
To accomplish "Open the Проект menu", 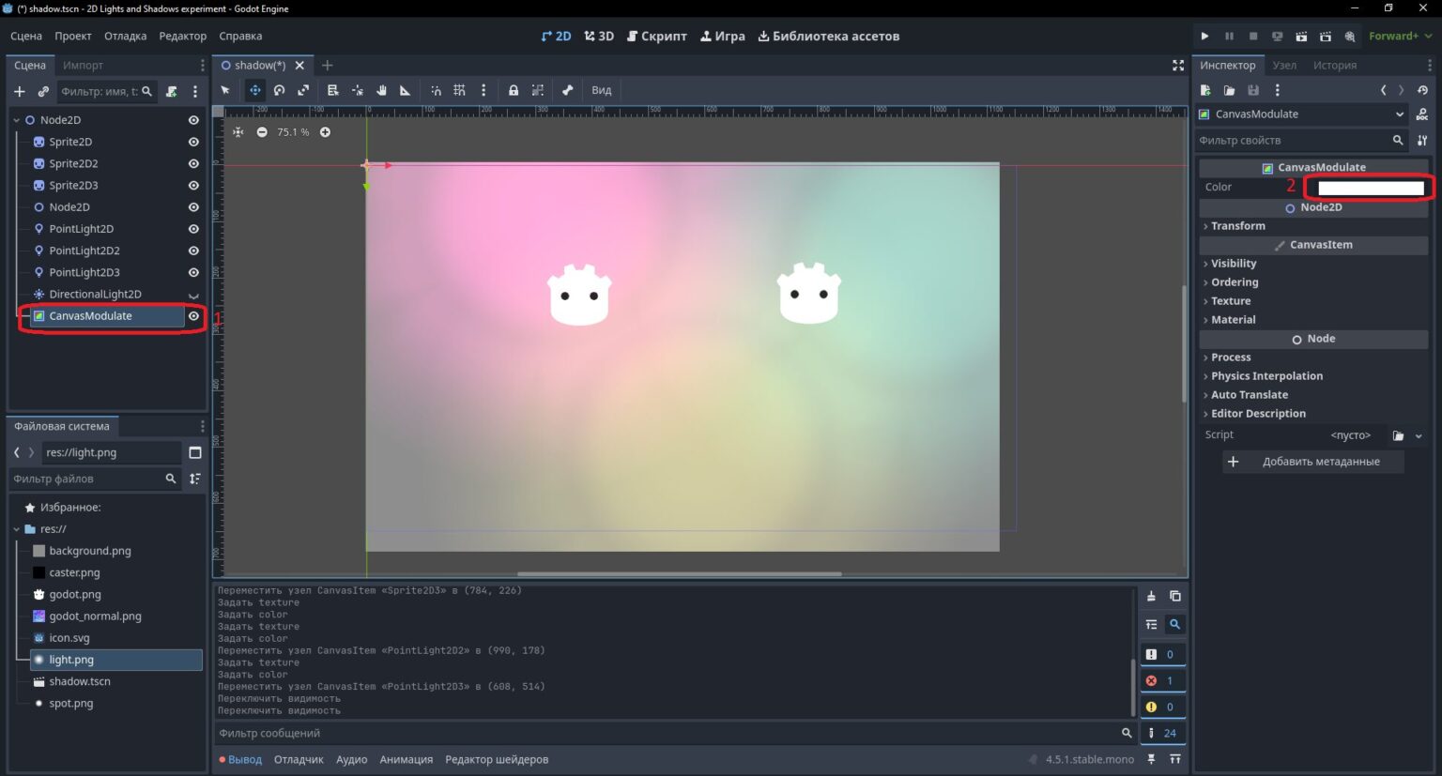I will coord(72,36).
